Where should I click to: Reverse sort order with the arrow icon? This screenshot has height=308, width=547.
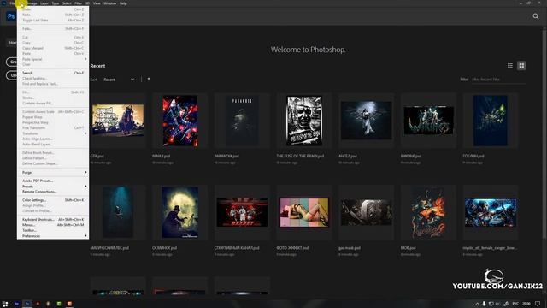coord(149,80)
